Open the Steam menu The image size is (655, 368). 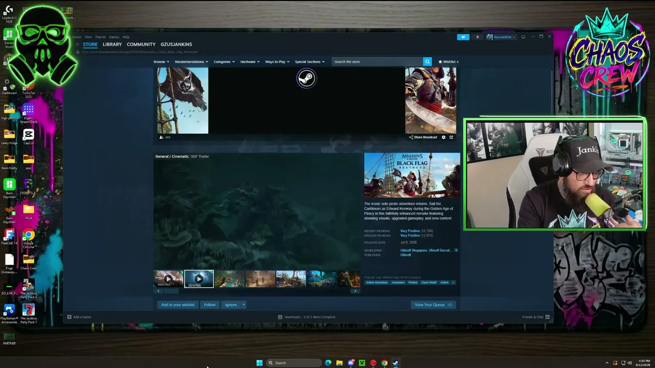(x=77, y=37)
